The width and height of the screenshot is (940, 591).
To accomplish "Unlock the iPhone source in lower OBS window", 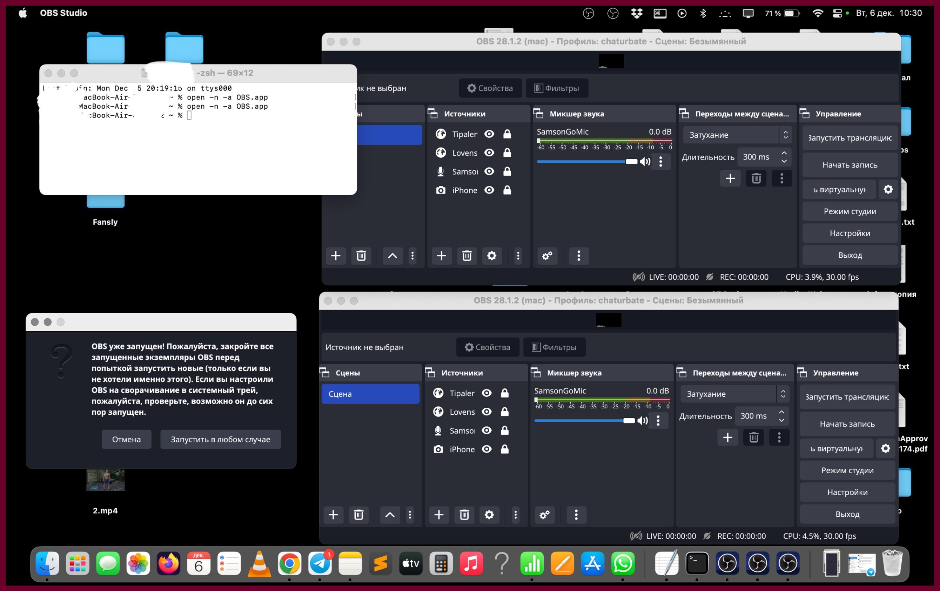I will click(504, 449).
